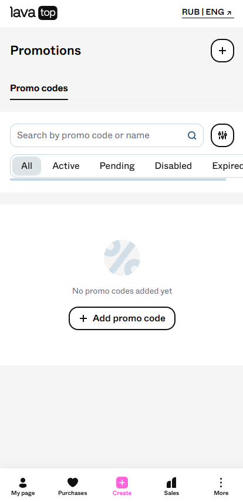Filter promo codes by Pending
The width and height of the screenshot is (243, 502).
coord(117,166)
